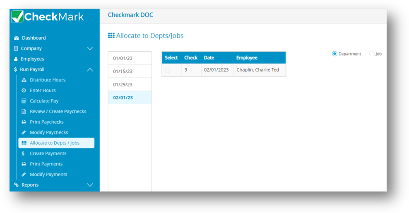Go to the Modify Payments page
This screenshot has height=213, width=409.
pyautogui.click(x=48, y=175)
